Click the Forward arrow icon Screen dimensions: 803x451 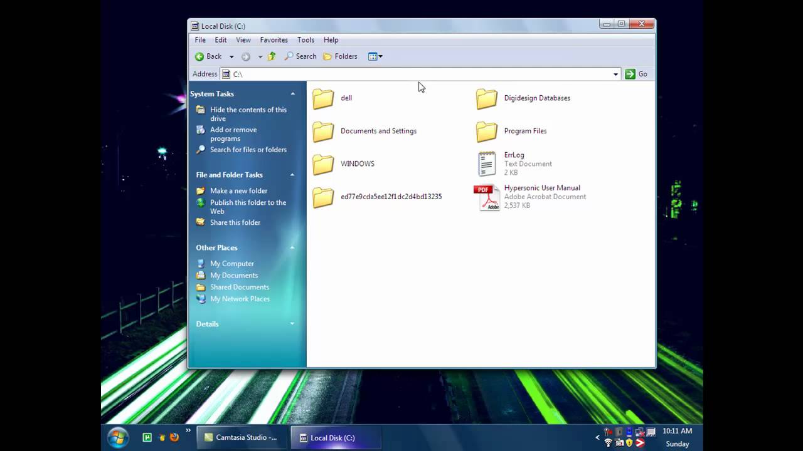246,56
